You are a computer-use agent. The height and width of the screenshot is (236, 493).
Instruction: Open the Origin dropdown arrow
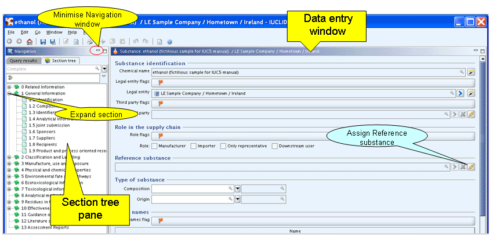click(x=238, y=199)
